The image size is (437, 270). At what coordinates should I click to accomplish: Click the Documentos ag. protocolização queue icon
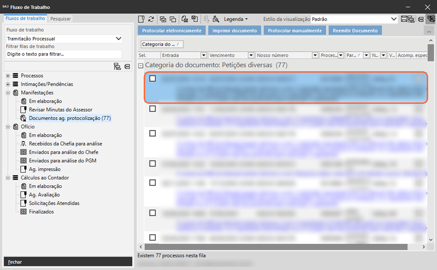[23, 118]
